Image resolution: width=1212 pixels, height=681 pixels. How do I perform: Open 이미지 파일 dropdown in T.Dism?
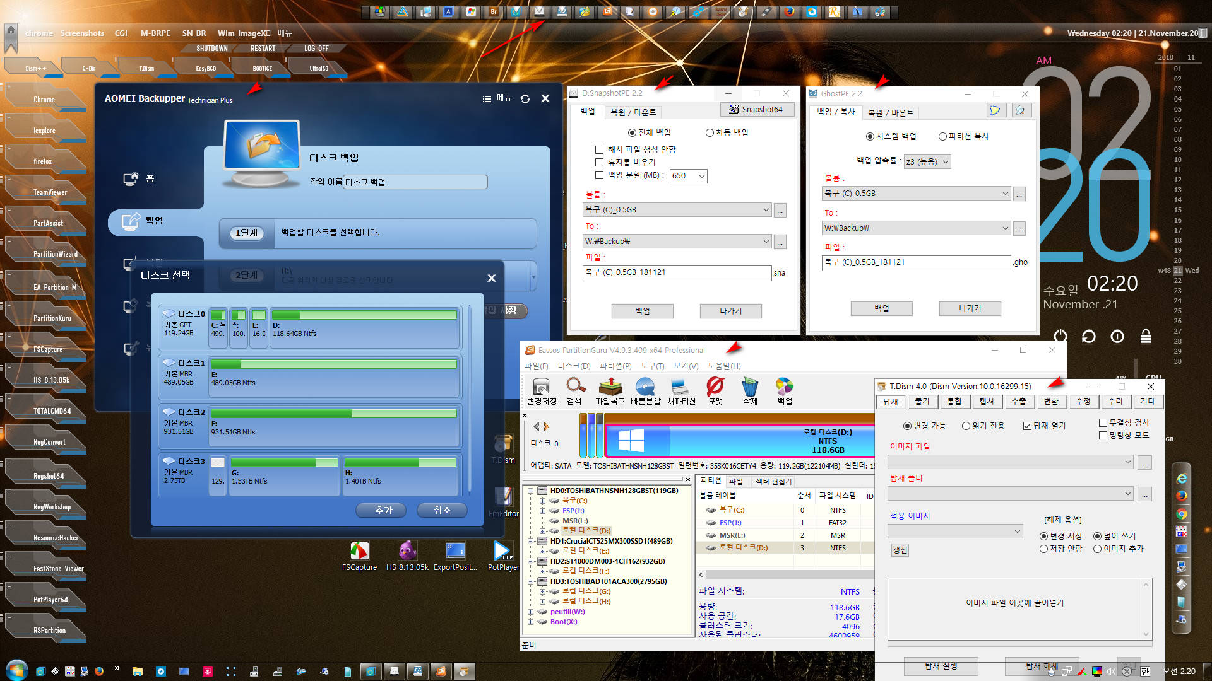[1127, 462]
